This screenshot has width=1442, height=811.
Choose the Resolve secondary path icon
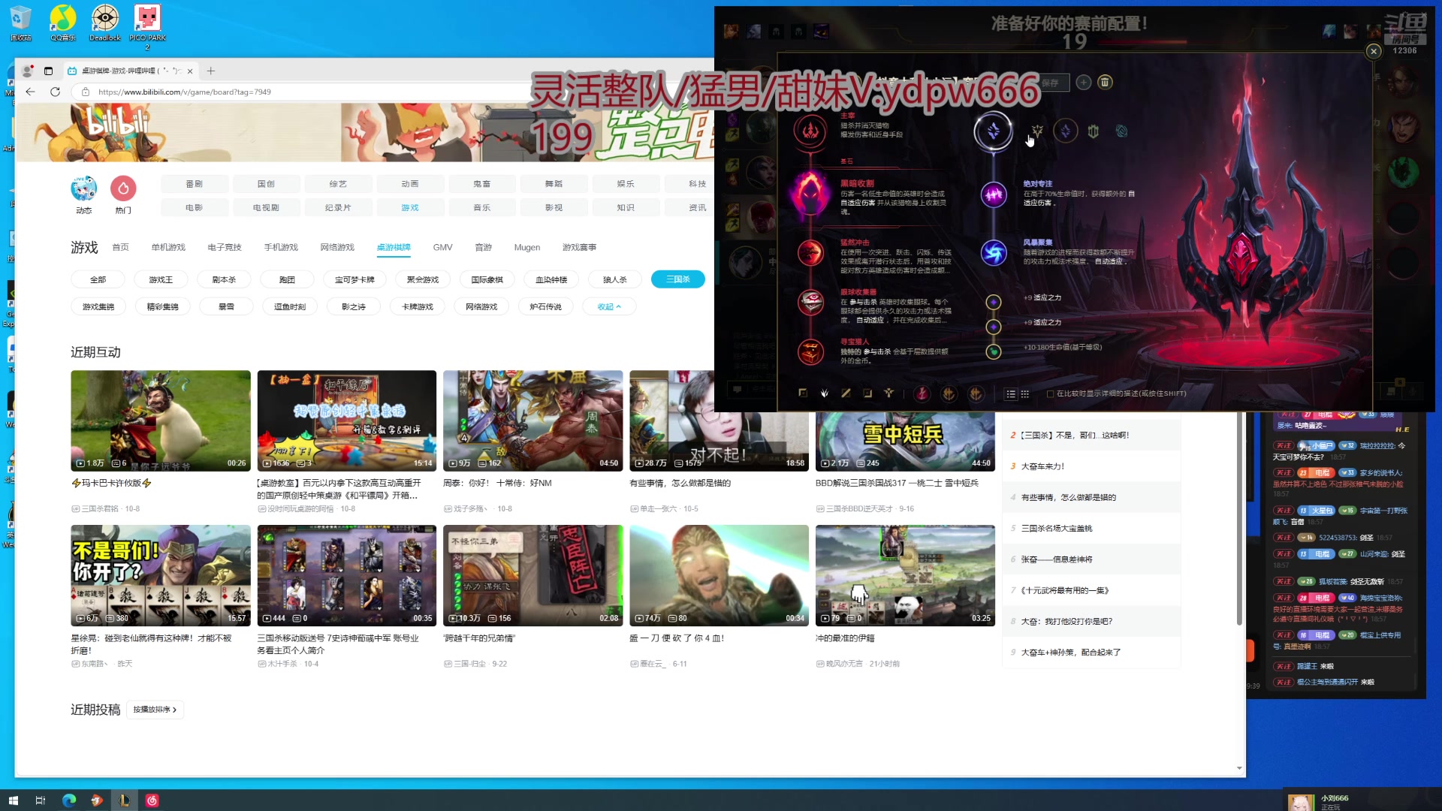tap(1094, 131)
